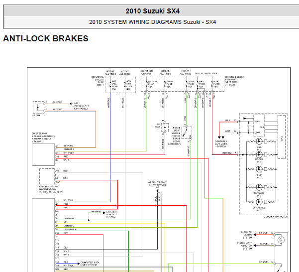Viewport: 299px width, 272px height.
Task: Click 'ESP ACTIVE IND' label
Action: [259, 209]
